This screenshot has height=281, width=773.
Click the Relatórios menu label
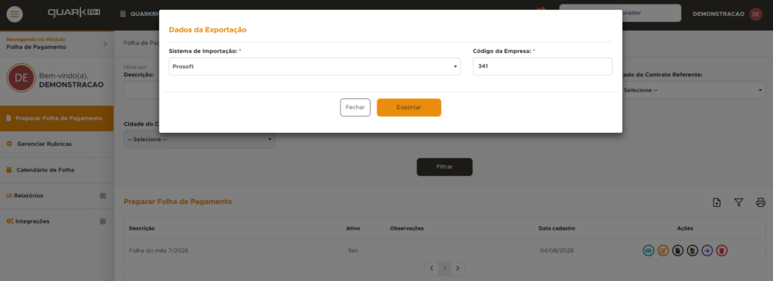29,196
